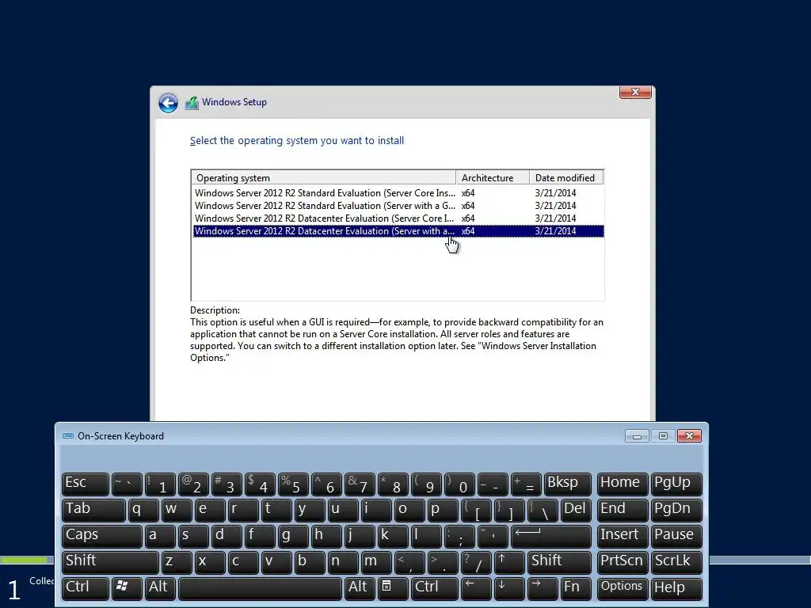This screenshot has width=811, height=608.
Task: Maximize the On-Screen Keyboard window
Action: (663, 436)
